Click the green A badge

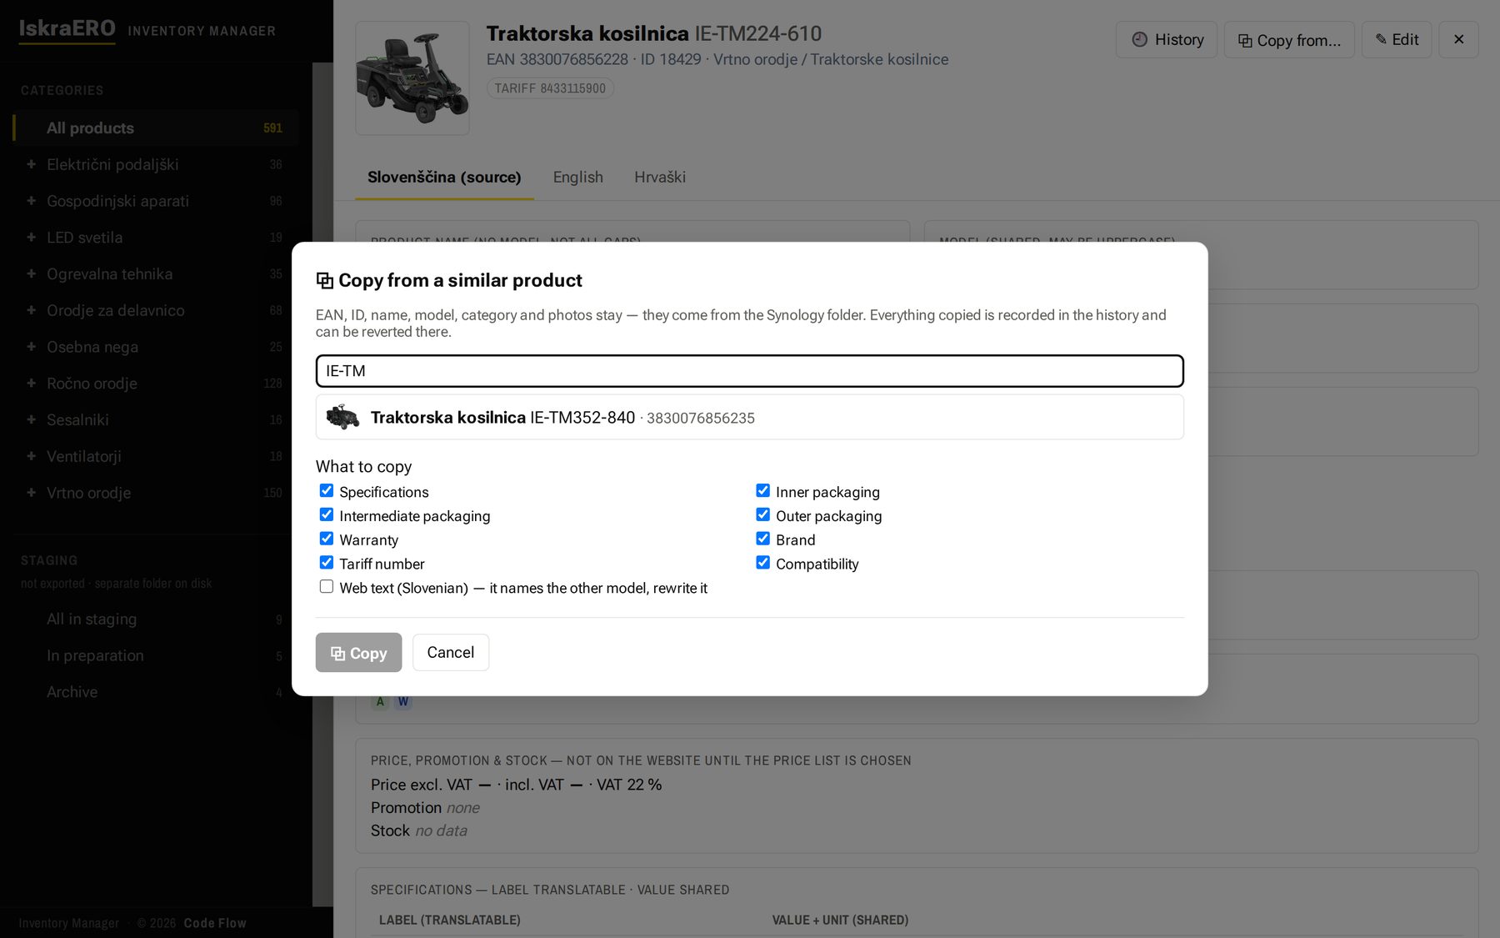tap(380, 701)
